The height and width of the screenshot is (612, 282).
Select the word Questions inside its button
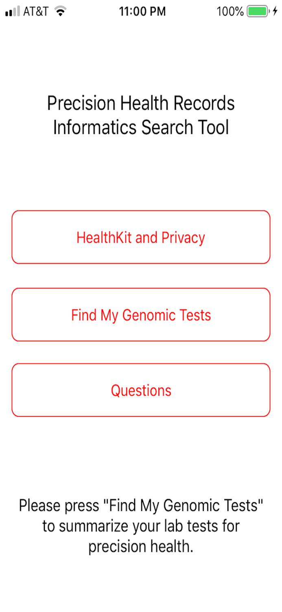tap(141, 390)
